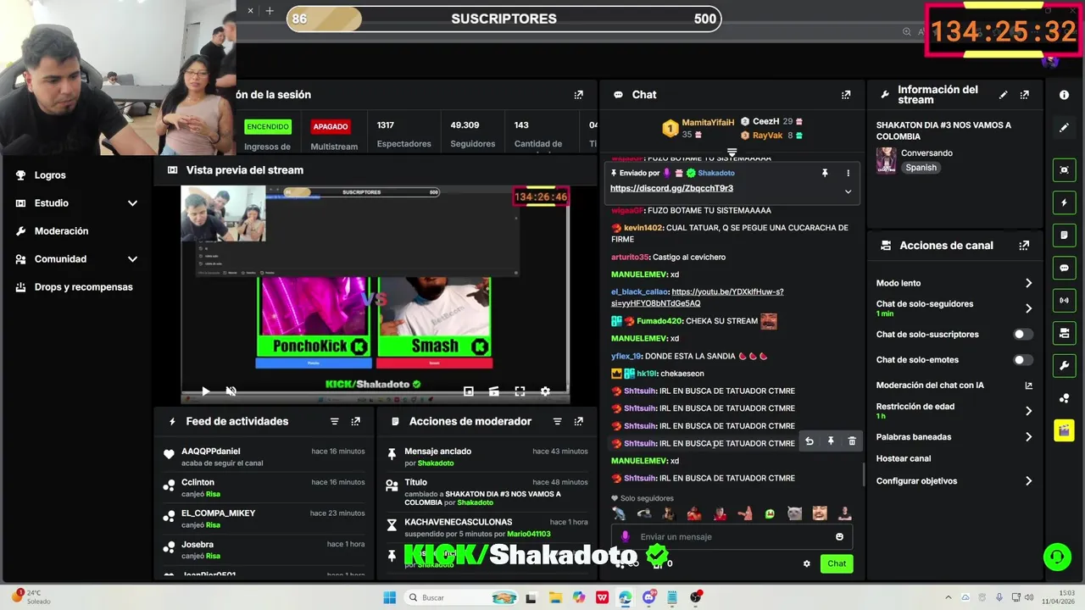Click the yellow clapperboard clip icon
1085x610 pixels.
[x=1064, y=430]
